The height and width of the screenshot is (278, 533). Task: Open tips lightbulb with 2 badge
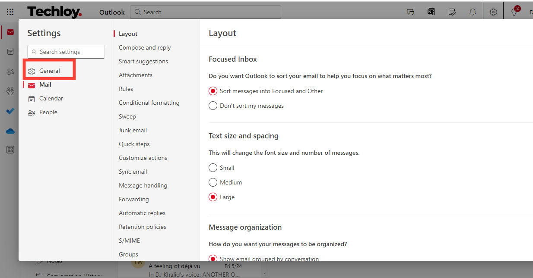coord(514,12)
